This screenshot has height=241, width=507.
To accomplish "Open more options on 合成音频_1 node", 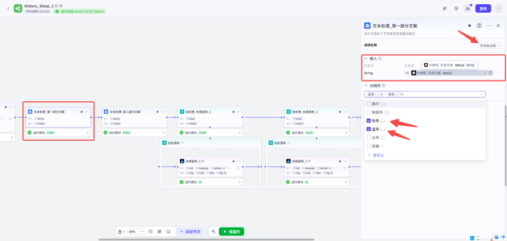I will 238,161.
